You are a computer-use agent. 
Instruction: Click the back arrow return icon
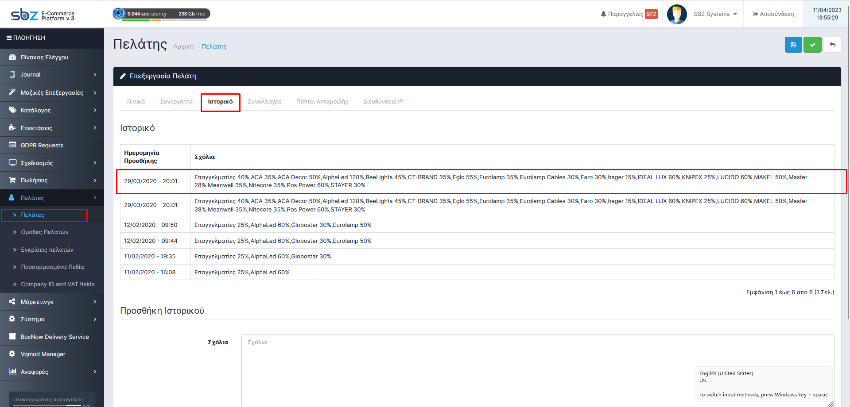832,45
